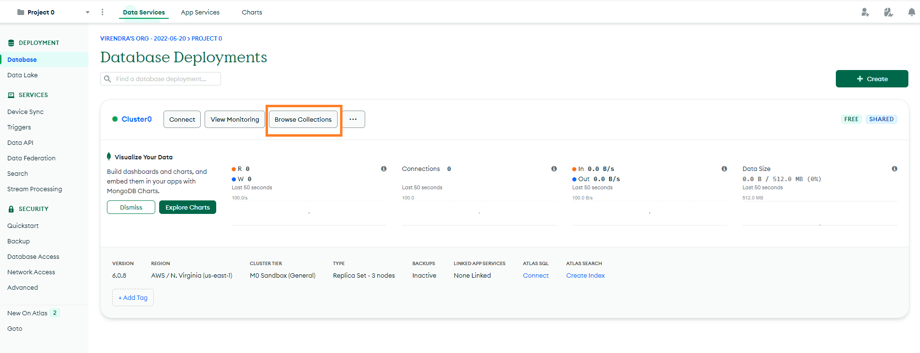Click the Browse Collections button
The width and height of the screenshot is (920, 353).
tap(303, 119)
